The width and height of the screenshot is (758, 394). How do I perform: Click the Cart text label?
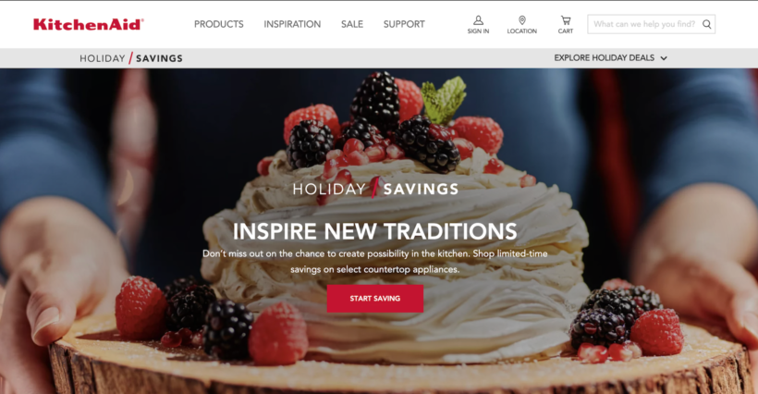coord(565,31)
